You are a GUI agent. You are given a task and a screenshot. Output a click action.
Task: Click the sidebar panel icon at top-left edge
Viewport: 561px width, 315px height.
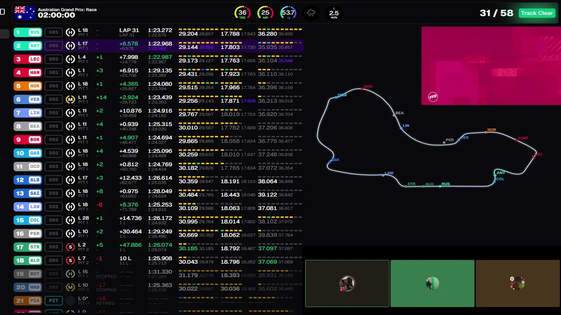coord(2,12)
